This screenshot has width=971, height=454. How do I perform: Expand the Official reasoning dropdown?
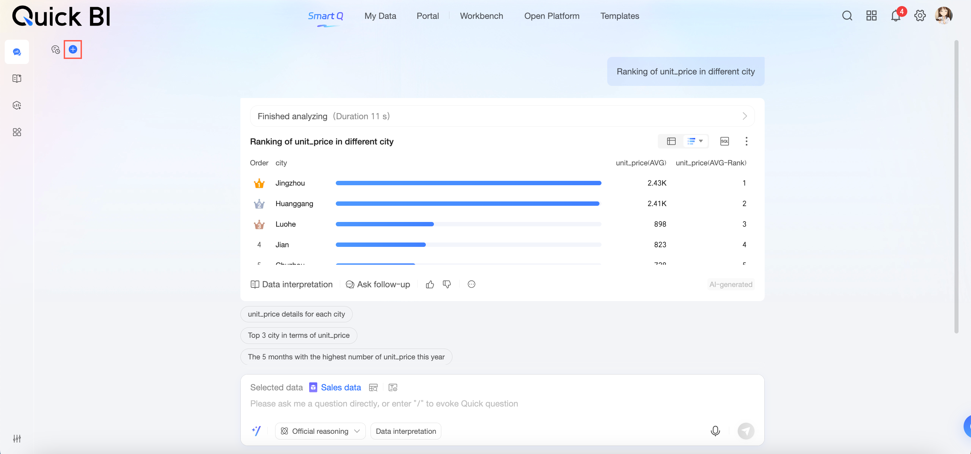(320, 431)
